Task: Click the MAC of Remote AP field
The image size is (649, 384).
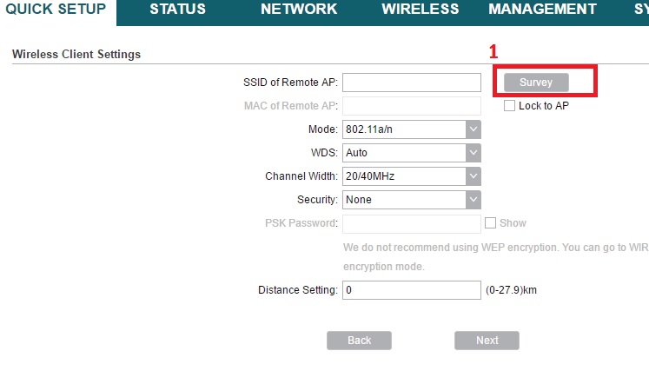Action: 412,106
